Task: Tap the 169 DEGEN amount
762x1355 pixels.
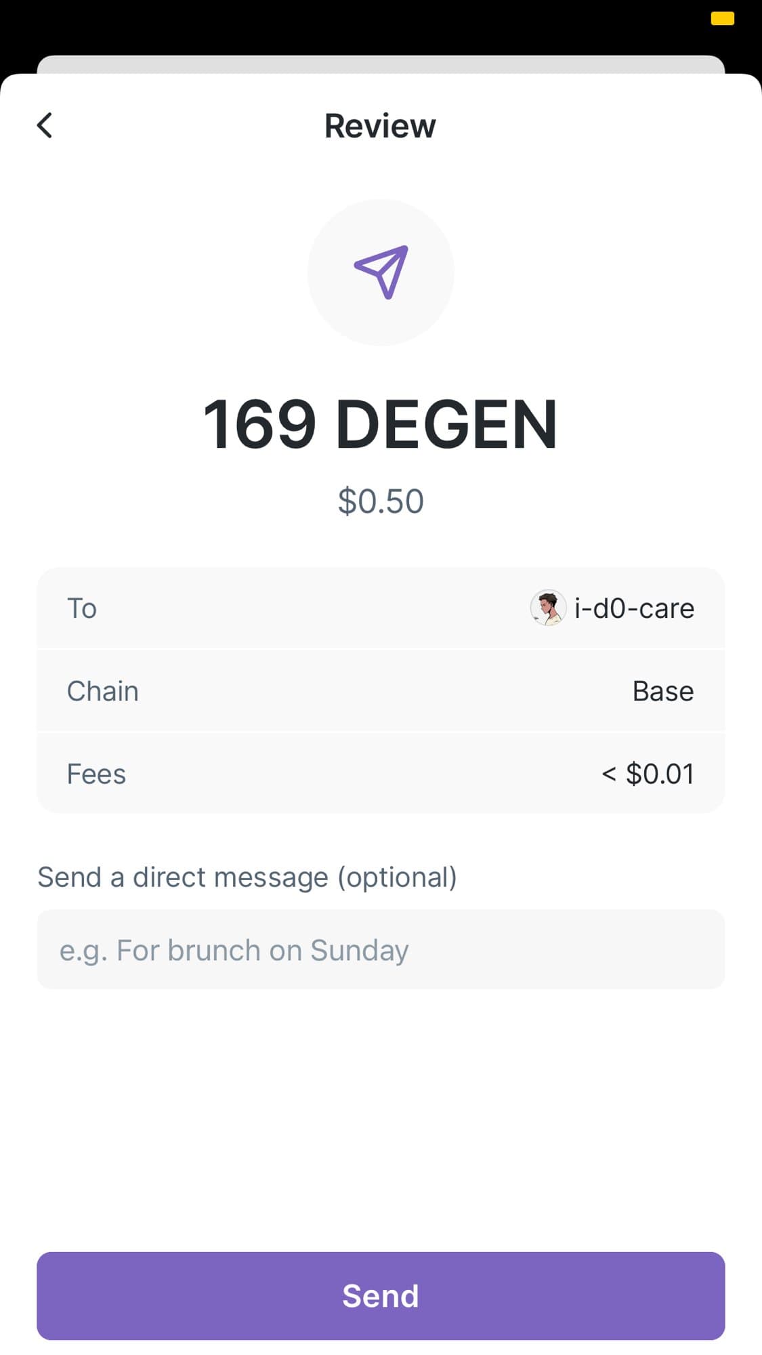Action: pyautogui.click(x=380, y=425)
